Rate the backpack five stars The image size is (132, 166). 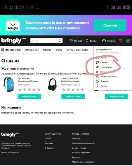point(39,90)
